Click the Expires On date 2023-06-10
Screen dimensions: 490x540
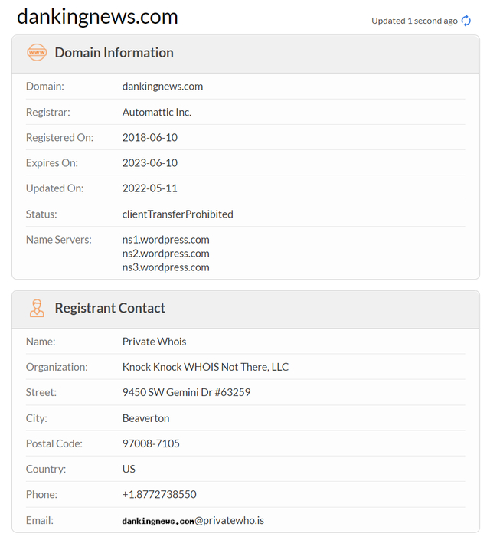(x=150, y=163)
